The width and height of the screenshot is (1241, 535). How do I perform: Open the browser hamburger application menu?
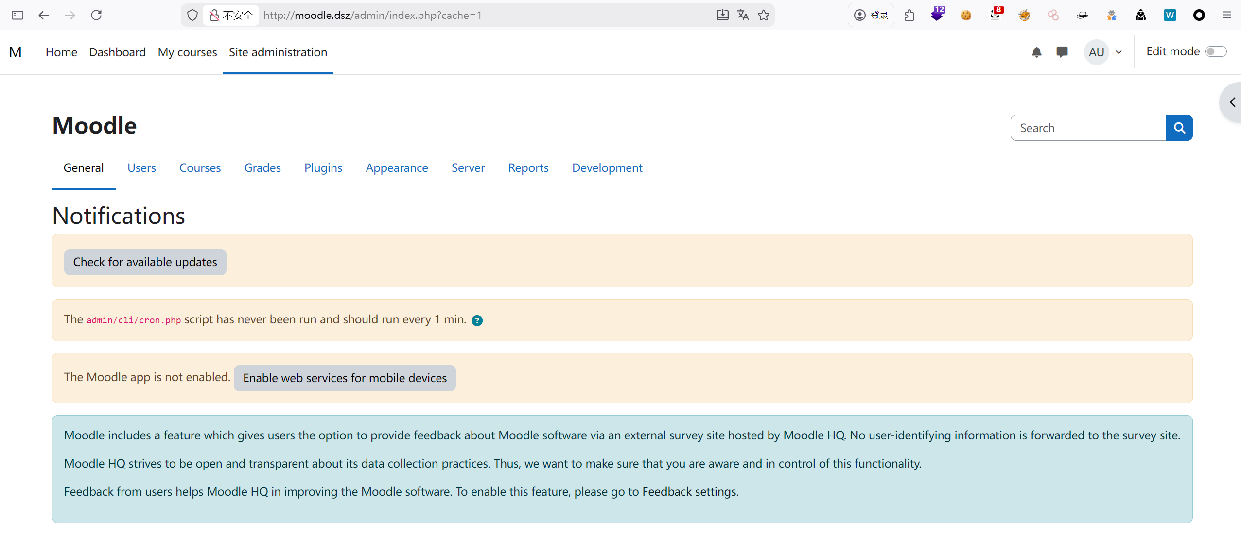pos(1226,15)
